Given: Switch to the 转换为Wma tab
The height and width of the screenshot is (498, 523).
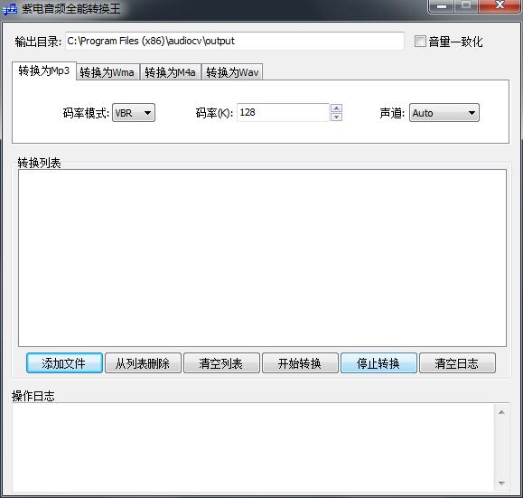Looking at the screenshot, I should [x=107, y=72].
